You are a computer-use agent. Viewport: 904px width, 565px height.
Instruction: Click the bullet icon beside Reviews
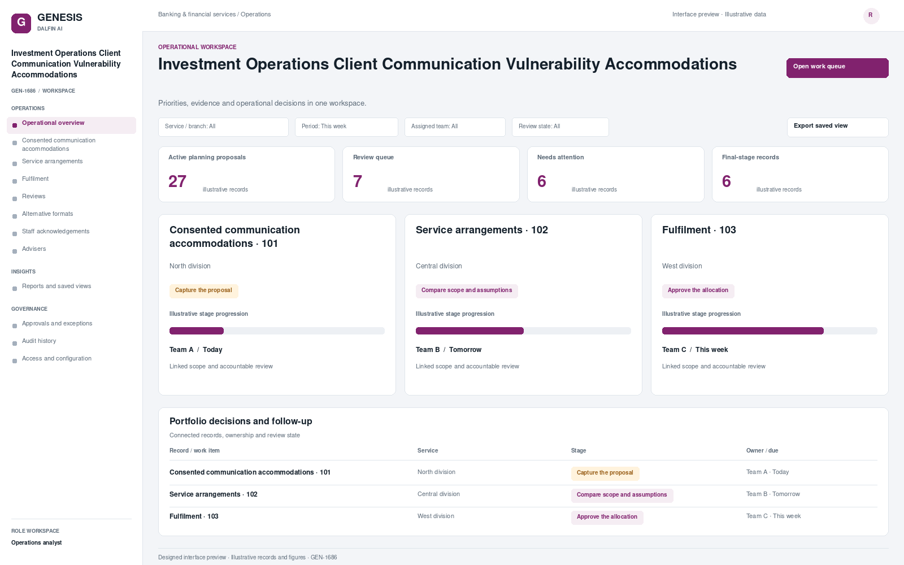(x=15, y=199)
